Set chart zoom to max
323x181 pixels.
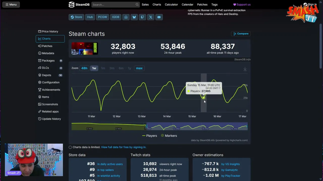coord(139,68)
